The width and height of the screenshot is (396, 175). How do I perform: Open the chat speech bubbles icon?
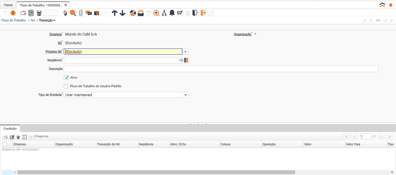89,13
